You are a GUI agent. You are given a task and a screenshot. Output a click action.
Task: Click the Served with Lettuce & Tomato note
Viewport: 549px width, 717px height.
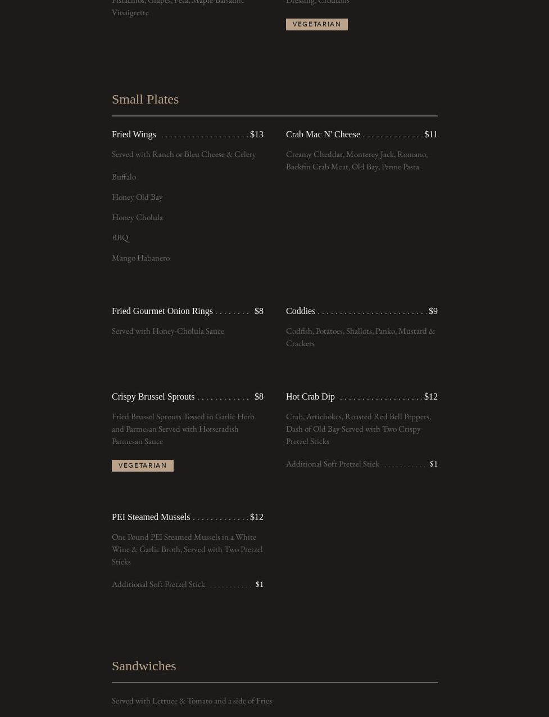coord(192,701)
